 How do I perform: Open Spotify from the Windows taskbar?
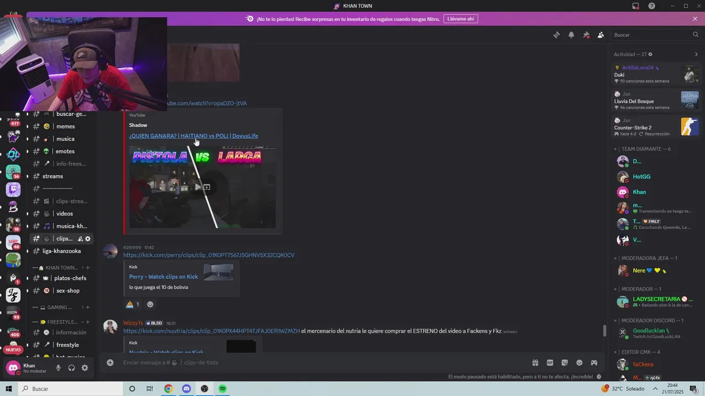223,389
